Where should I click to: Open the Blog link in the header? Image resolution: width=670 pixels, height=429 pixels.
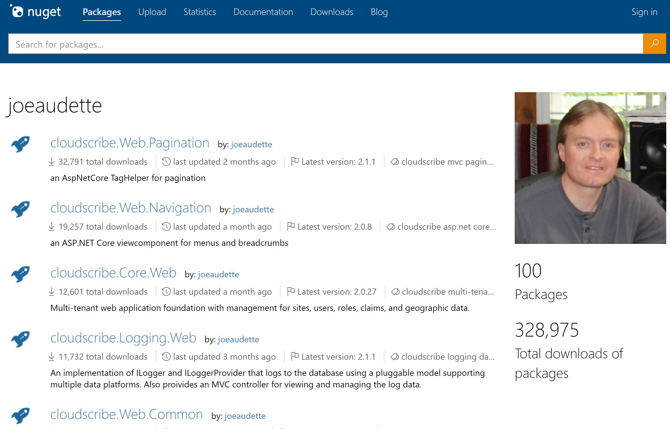coord(379,12)
